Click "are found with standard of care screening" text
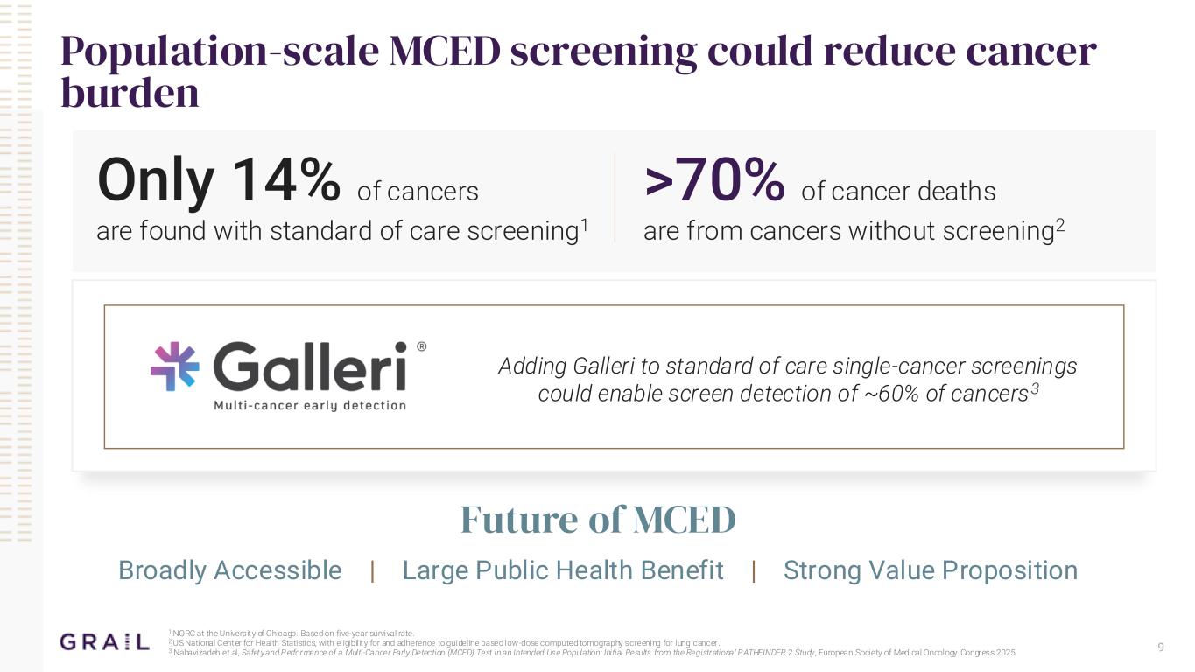The width and height of the screenshot is (1195, 672). tap(337, 231)
